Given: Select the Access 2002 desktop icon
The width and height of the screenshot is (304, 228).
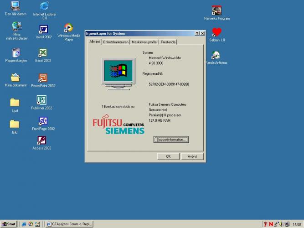Looking at the screenshot, I should click(x=41, y=140).
